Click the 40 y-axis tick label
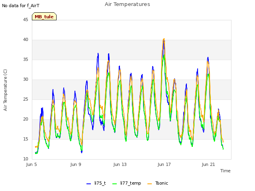This screenshot has width=255, height=191. tap(25, 40)
